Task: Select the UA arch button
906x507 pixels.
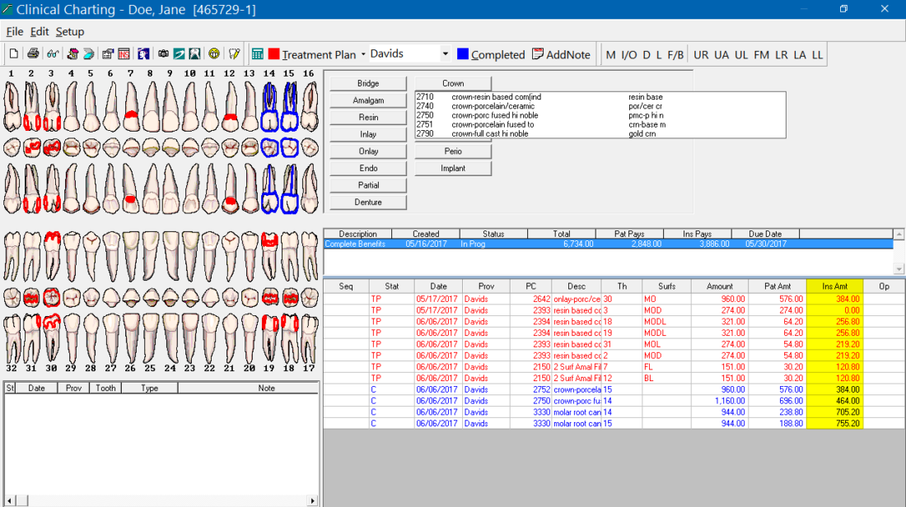Action: click(722, 55)
